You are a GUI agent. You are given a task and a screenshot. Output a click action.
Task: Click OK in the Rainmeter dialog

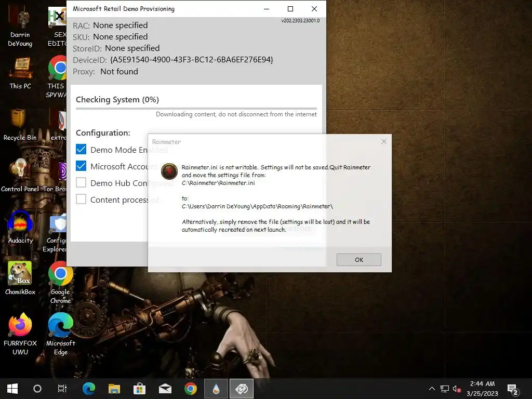tap(358, 260)
